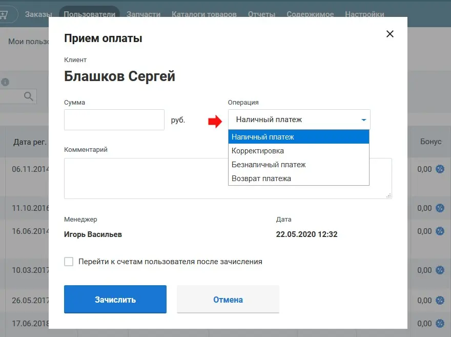Select Безналичный платеж from the operation list
Viewport: 451px width, 337px height.
(x=269, y=165)
